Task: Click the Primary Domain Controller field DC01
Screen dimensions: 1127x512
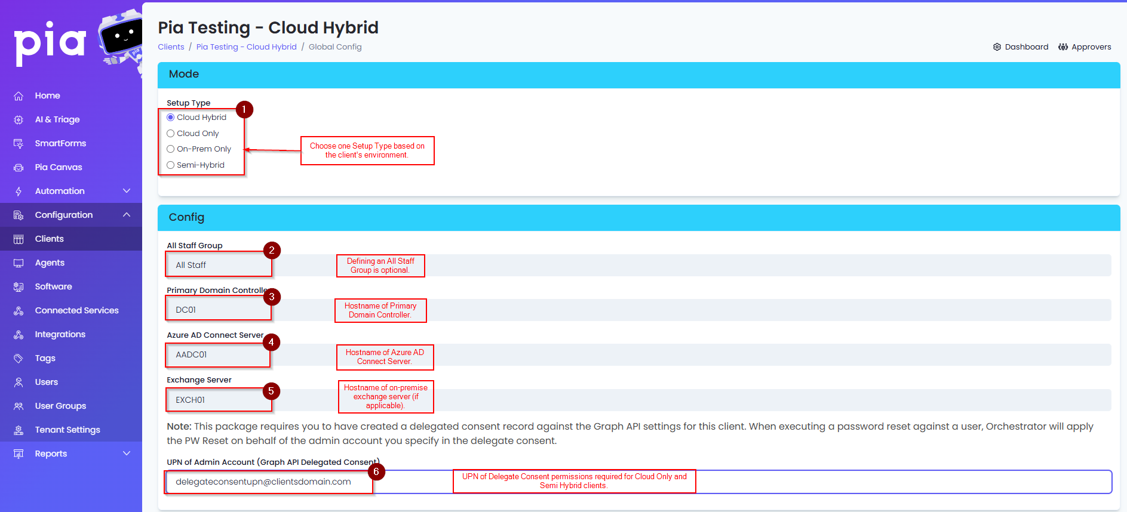Action: pyautogui.click(x=639, y=310)
